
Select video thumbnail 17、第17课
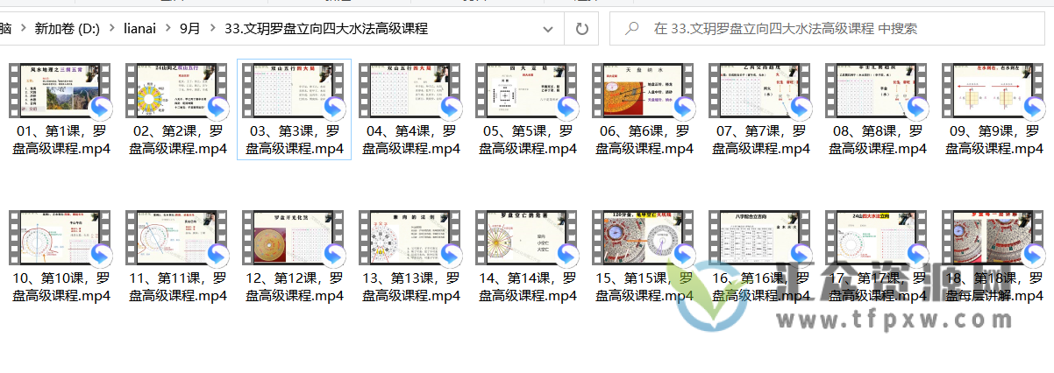(878, 238)
